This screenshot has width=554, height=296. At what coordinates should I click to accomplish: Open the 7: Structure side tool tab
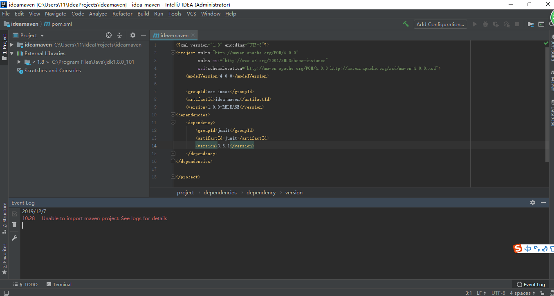(4, 218)
